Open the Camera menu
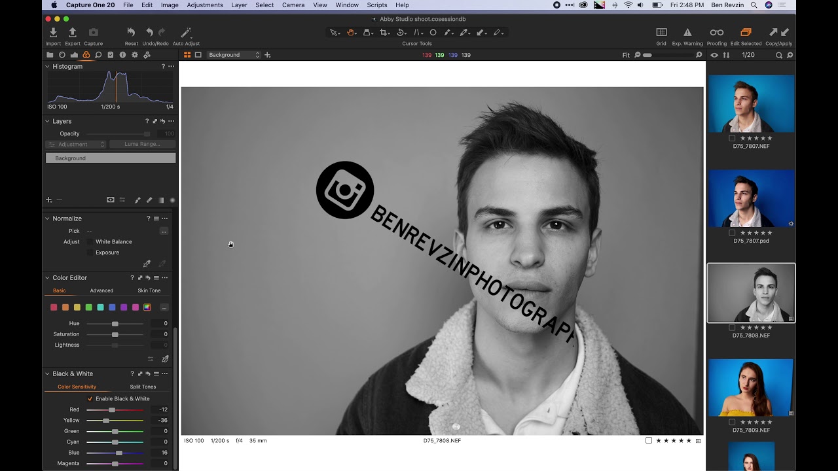 coord(293,5)
